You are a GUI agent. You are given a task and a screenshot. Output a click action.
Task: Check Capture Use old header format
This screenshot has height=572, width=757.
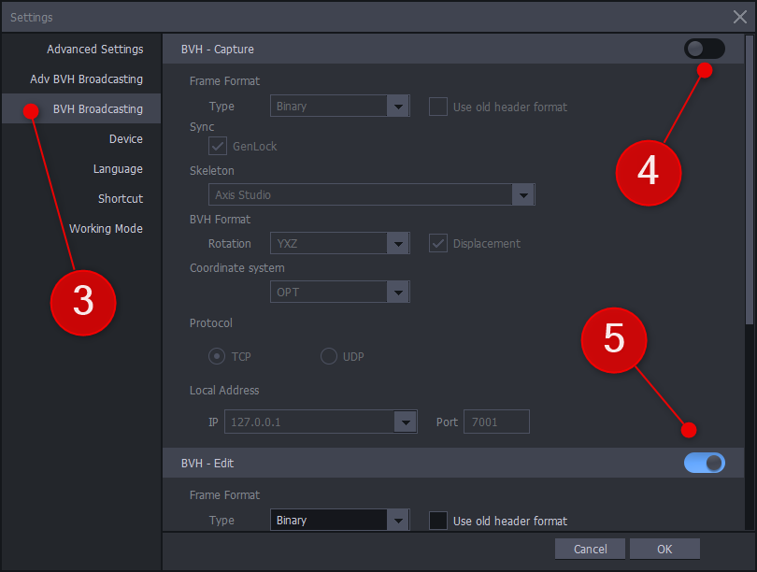438,107
